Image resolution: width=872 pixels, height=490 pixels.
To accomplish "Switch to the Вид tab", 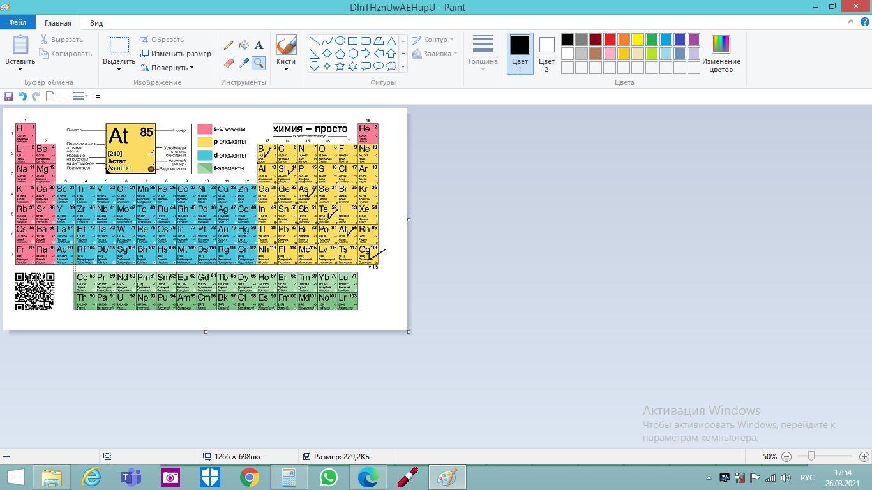I will click(x=96, y=23).
